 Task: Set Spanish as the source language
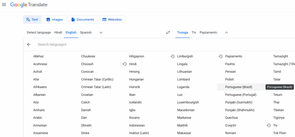86,33
